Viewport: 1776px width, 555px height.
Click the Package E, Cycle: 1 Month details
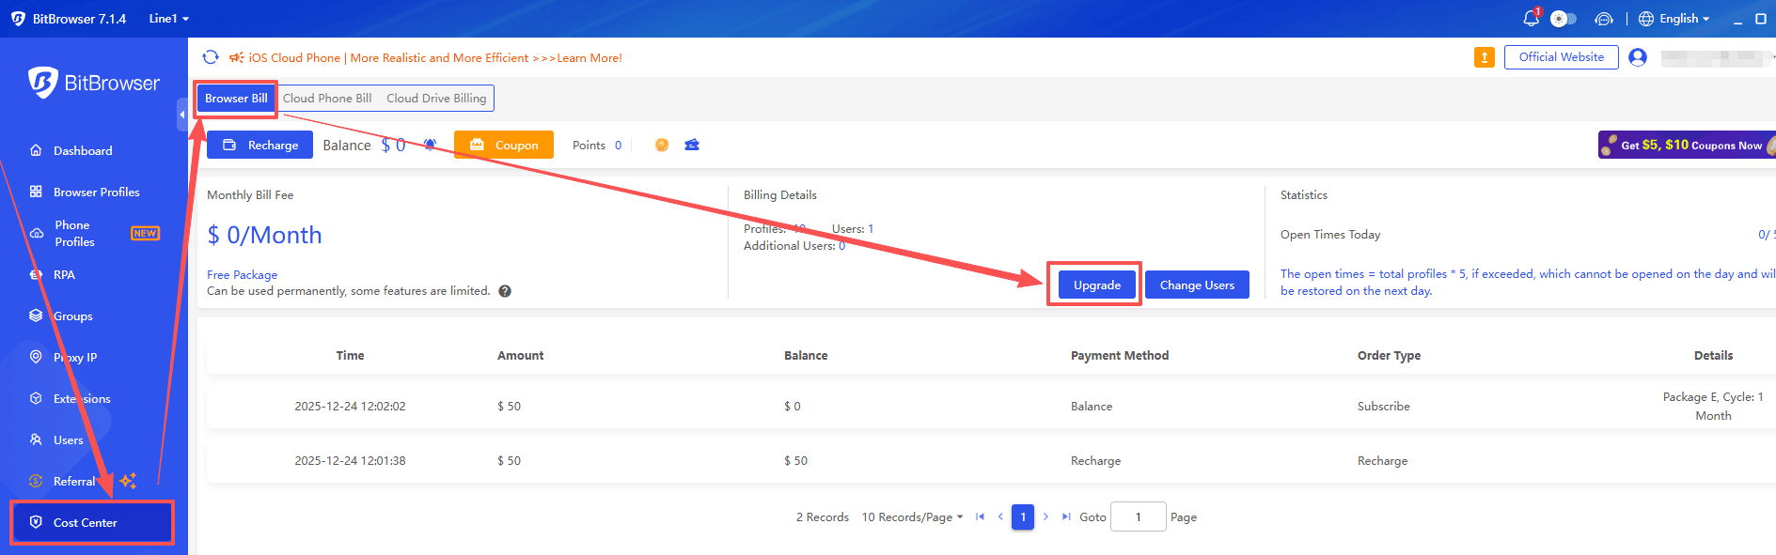pyautogui.click(x=1713, y=407)
